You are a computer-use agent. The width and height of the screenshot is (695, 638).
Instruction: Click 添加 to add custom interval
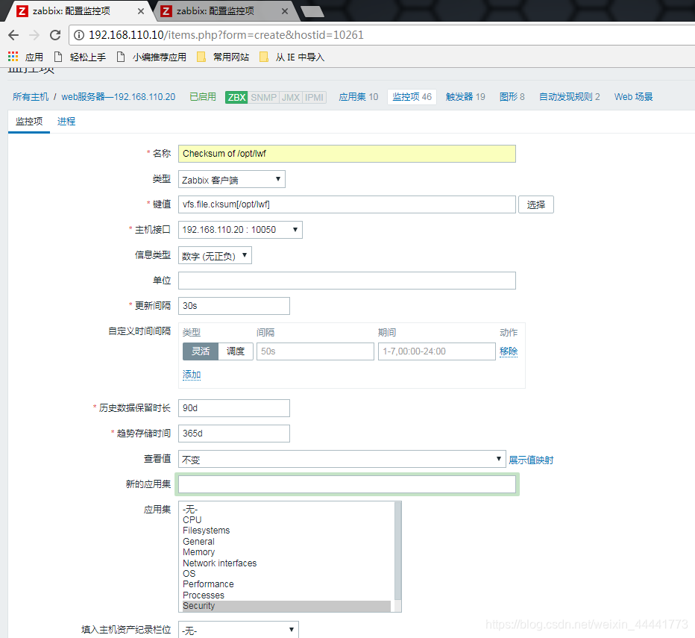coord(192,375)
